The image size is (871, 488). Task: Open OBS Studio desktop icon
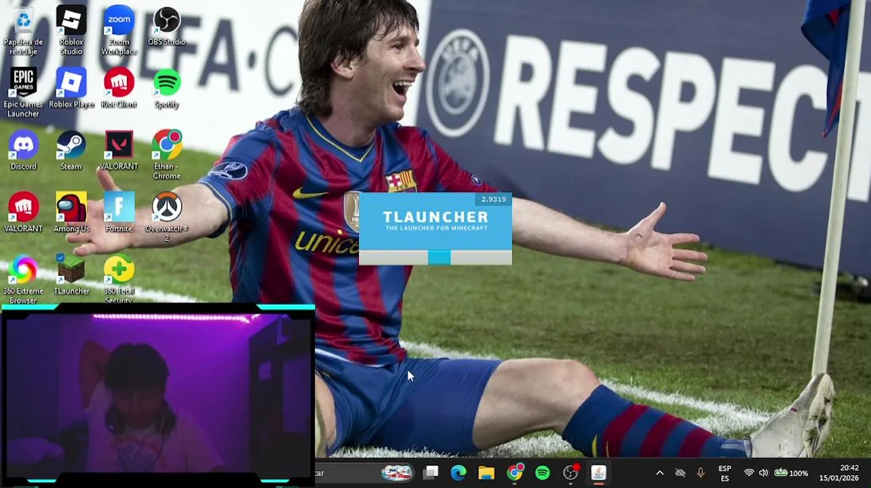(x=167, y=27)
